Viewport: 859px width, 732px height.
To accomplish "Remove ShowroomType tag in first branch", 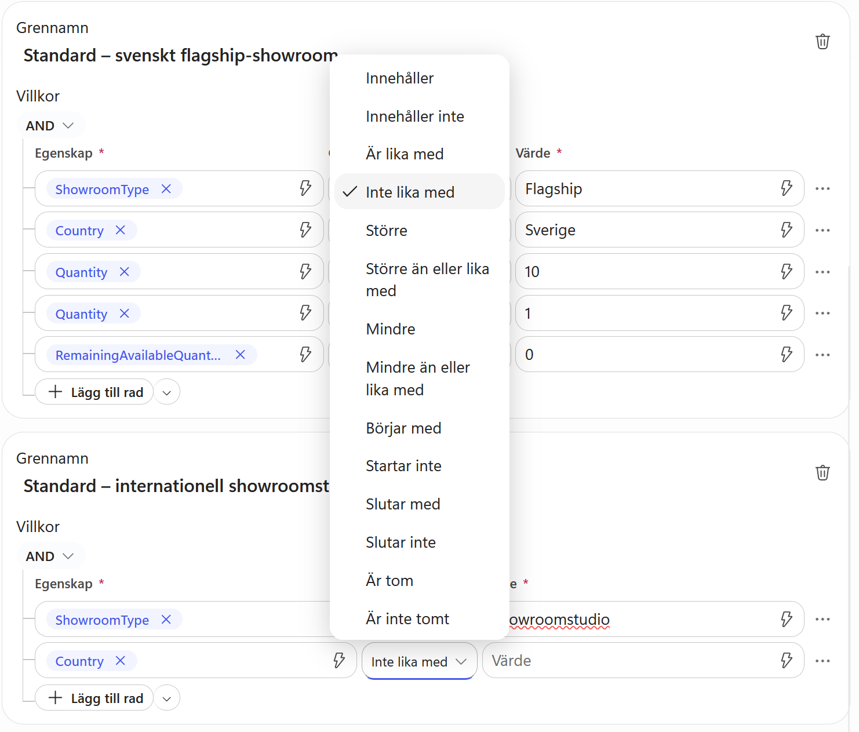I will [x=166, y=189].
